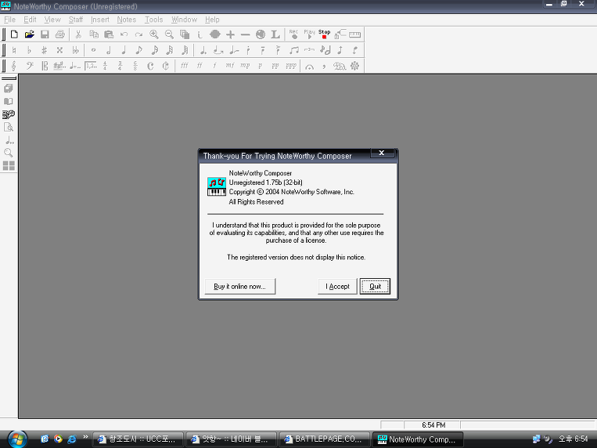Click the Zoom Out magnifier icon
The width and height of the screenshot is (597, 448).
click(x=170, y=34)
